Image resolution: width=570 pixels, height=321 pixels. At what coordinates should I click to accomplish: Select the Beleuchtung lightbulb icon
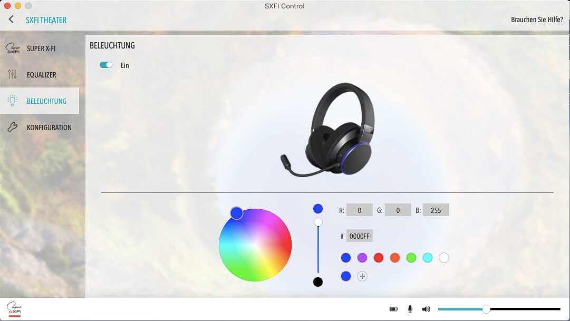click(13, 101)
